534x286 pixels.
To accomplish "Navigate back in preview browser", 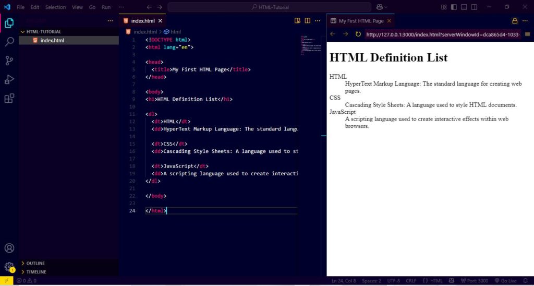I will [333, 34].
